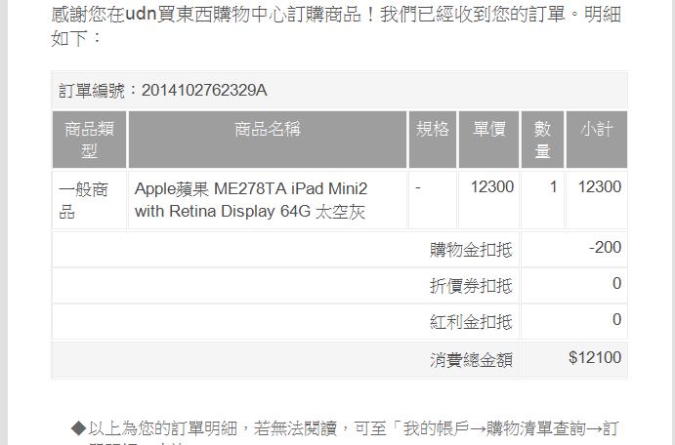The height and width of the screenshot is (445, 675).
Task: Click the quantity value 1
Action: point(553,187)
